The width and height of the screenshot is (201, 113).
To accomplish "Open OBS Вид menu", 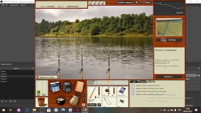I will pyautogui.click(x=24, y=5).
